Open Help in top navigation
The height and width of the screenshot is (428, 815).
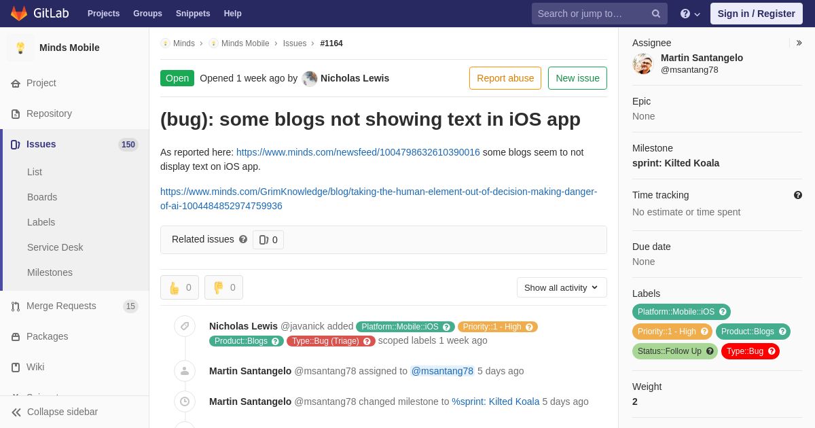[233, 14]
